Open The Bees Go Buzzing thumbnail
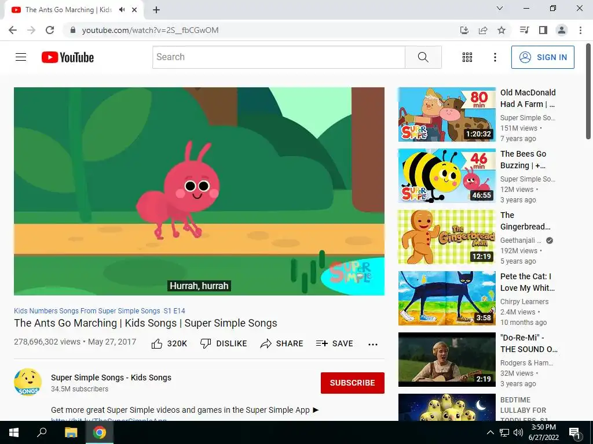 point(446,176)
